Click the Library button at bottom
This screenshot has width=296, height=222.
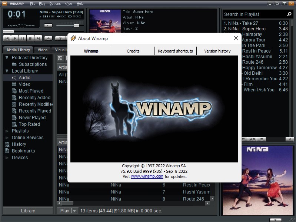coord(28,211)
